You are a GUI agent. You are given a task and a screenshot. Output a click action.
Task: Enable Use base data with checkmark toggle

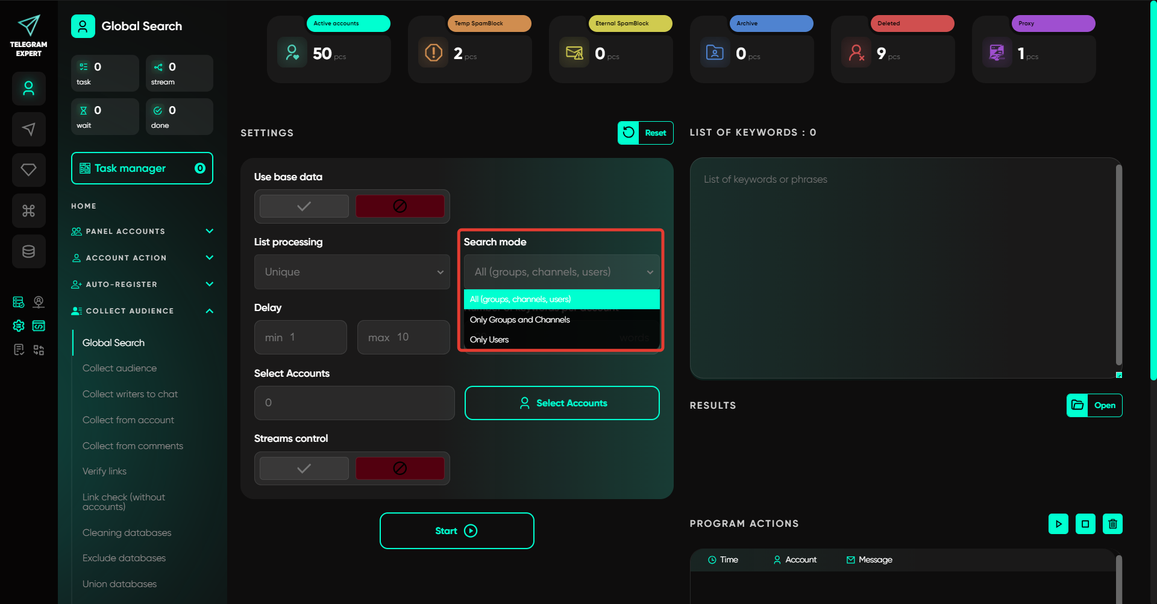(304, 206)
